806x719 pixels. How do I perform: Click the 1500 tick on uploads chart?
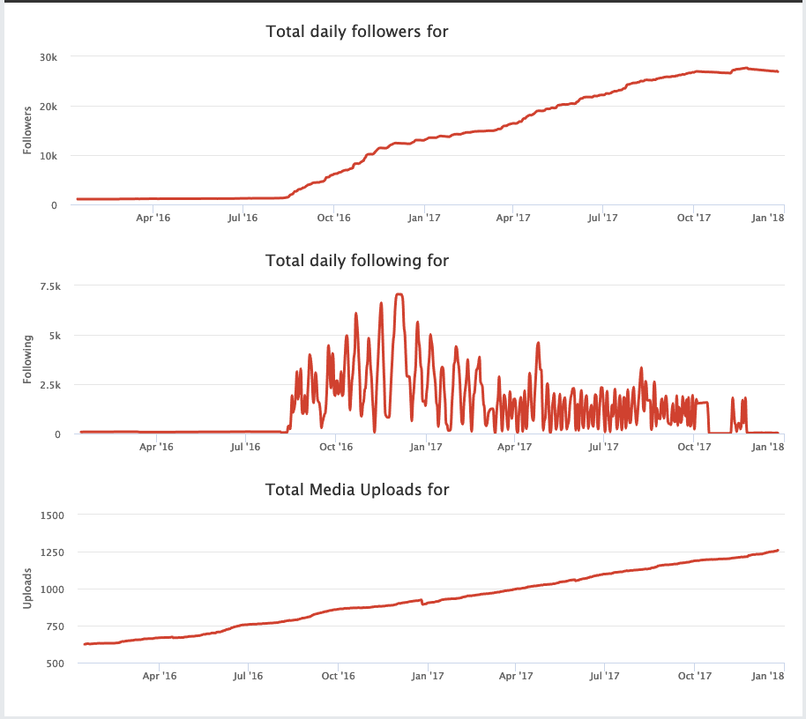43,515
